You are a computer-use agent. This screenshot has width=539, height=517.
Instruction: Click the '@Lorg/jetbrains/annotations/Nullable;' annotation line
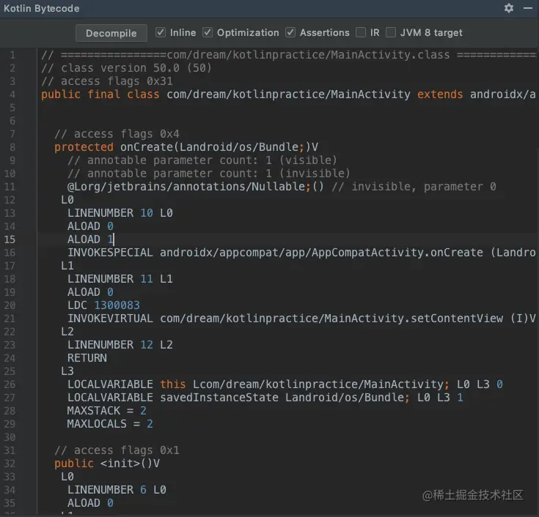[x=282, y=187]
